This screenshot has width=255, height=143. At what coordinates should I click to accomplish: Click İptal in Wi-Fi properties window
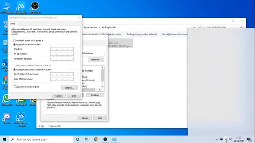[x=100, y=118]
